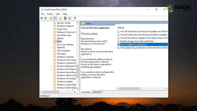197x111 pixels.
Task: Click the Sound Recorder folder icon
Action: pyautogui.click(x=54, y=35)
